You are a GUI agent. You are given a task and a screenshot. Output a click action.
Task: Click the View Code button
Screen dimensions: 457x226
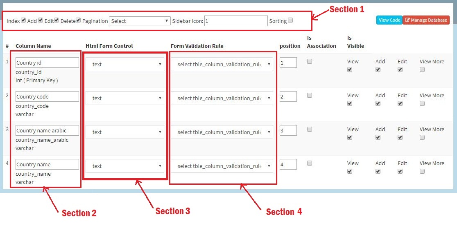tap(389, 20)
